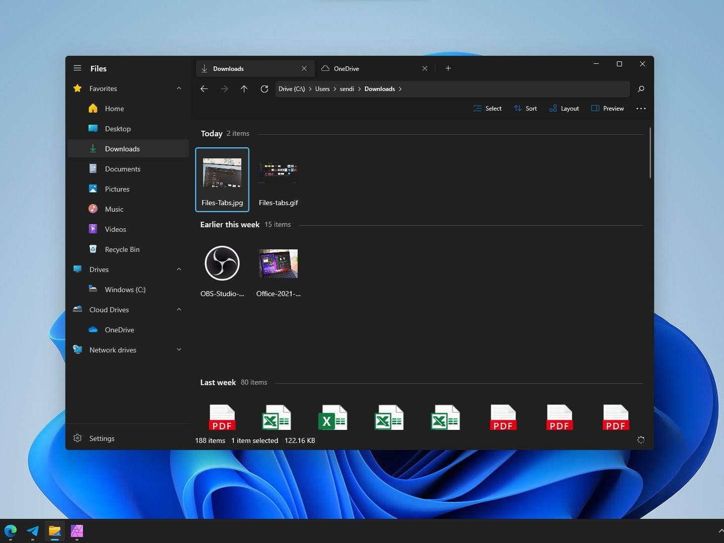
Task: Go up one folder level
Action: point(244,89)
